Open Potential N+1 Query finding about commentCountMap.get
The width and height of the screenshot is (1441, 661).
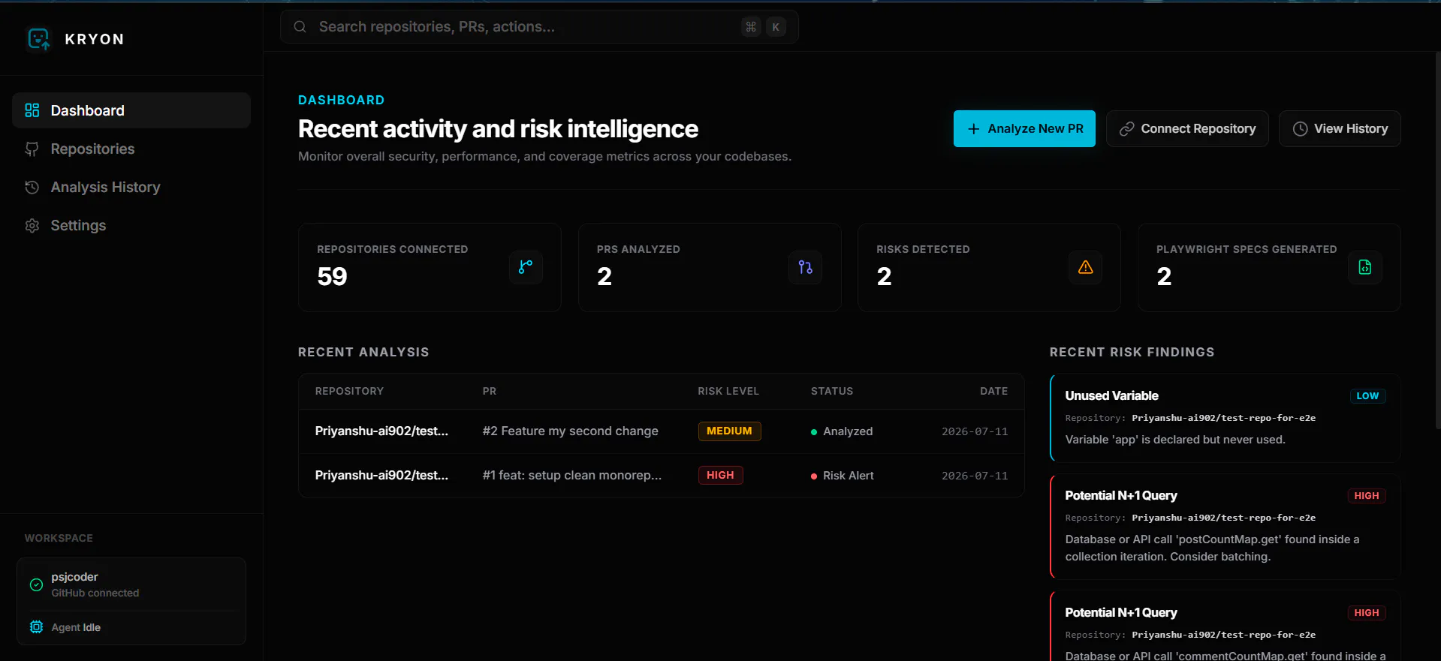[1225, 626]
